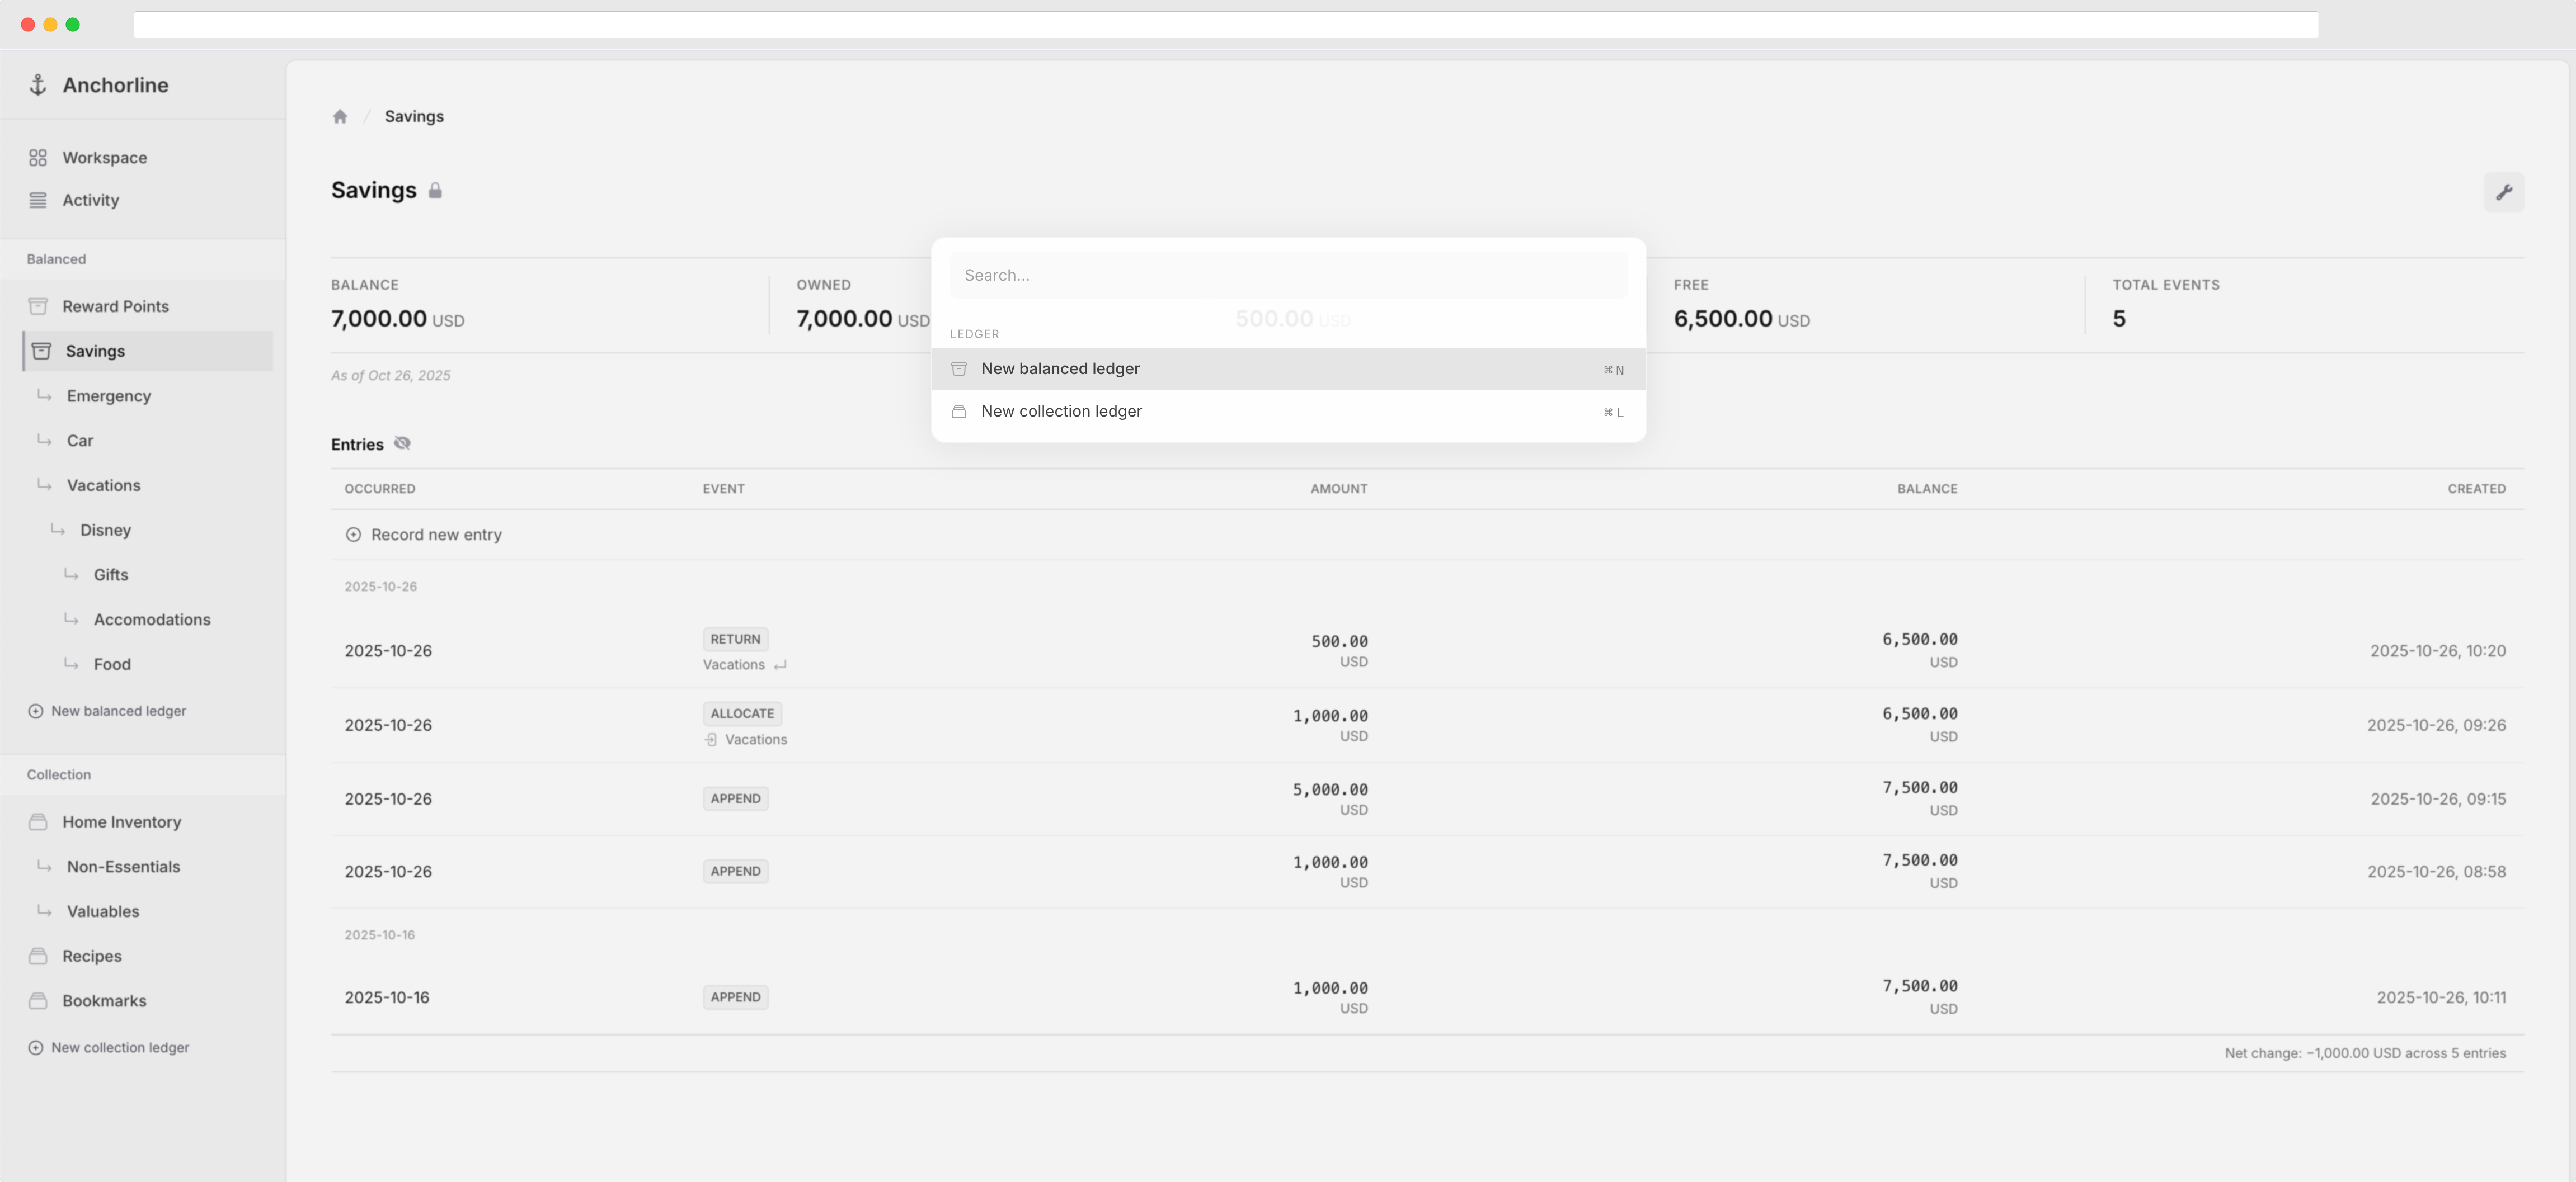The image size is (2576, 1182).
Task: Click the return arrow icon next to Vacations
Action: (x=780, y=665)
